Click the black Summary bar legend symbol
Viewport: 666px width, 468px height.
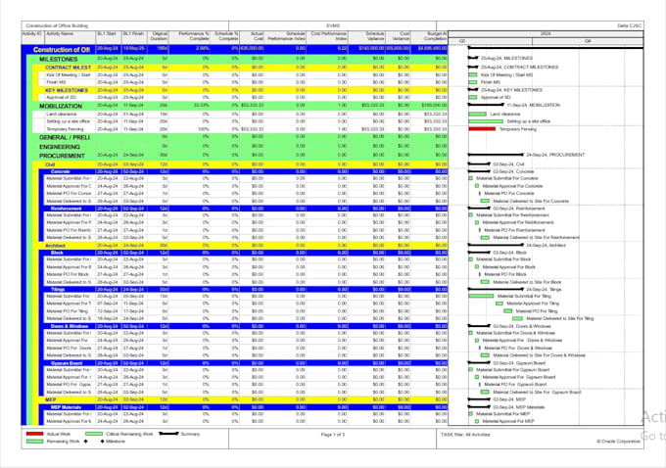(168, 434)
